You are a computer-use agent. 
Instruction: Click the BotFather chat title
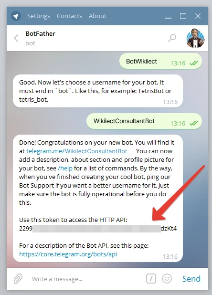tap(40, 34)
